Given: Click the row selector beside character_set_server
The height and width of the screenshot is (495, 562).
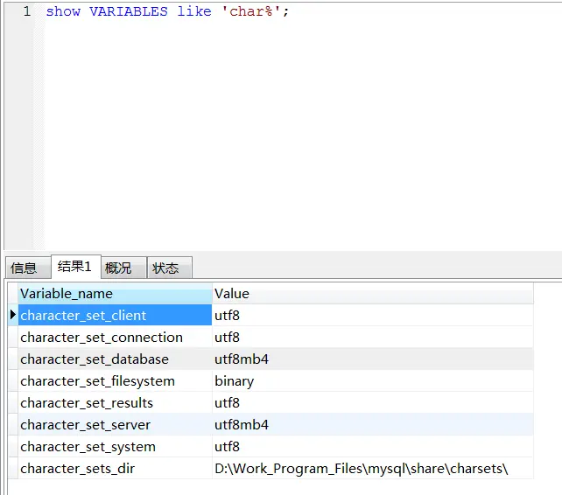Looking at the screenshot, I should tap(13, 424).
